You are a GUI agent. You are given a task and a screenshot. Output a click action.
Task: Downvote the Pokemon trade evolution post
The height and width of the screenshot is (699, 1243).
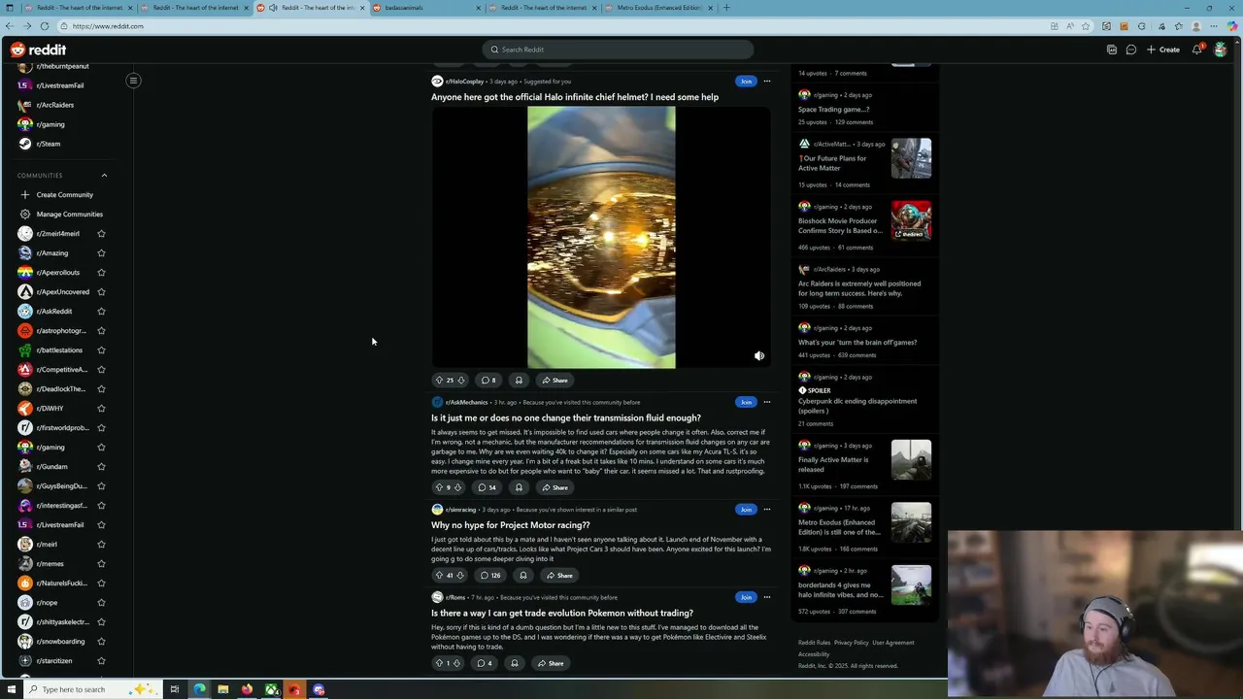tap(456, 664)
